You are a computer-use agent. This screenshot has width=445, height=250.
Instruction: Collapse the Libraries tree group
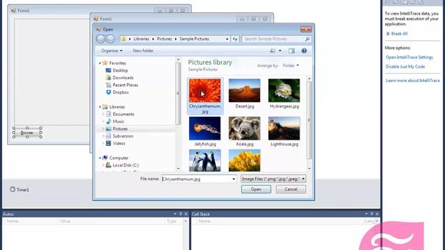tap(100, 107)
